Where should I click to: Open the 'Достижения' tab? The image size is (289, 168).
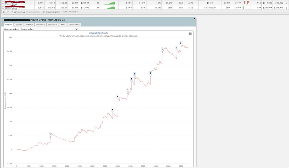pos(52,25)
